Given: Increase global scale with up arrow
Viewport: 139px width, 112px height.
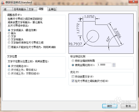Looking at the screenshot, I should pos(114,64).
